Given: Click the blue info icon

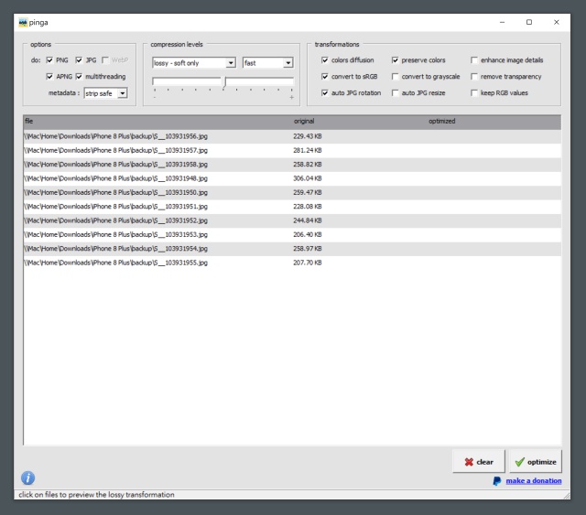Looking at the screenshot, I should point(27,478).
